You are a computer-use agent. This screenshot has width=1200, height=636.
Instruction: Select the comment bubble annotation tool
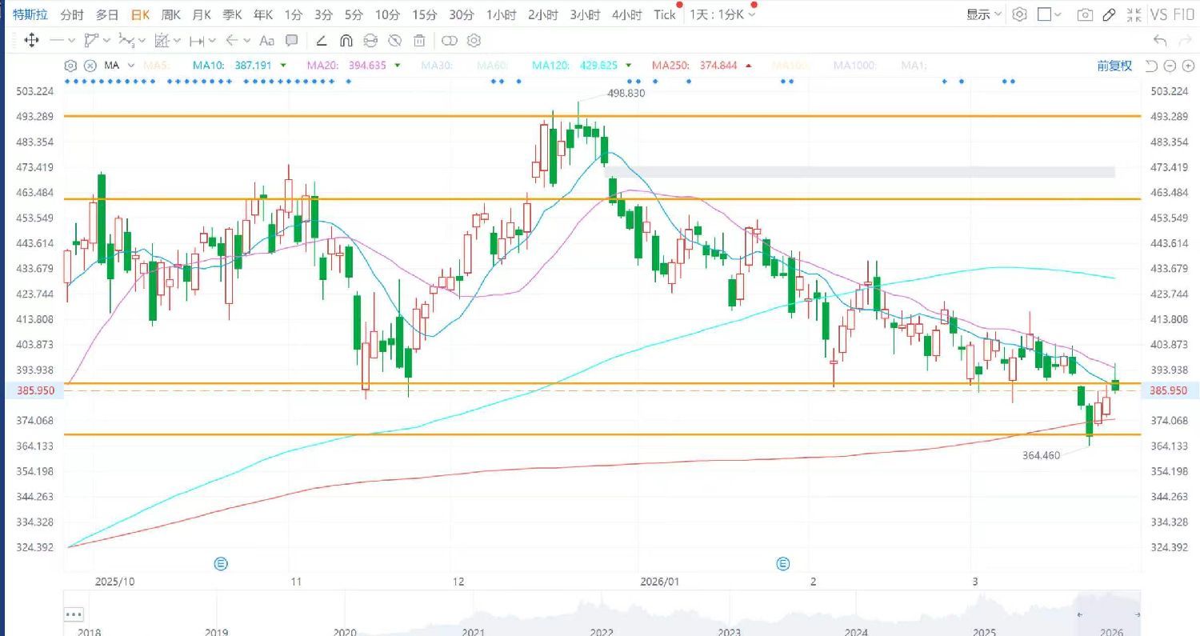[292, 40]
